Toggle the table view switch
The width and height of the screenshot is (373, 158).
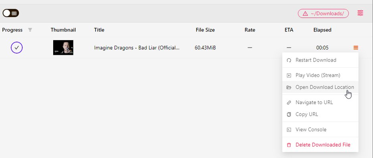coord(11,13)
